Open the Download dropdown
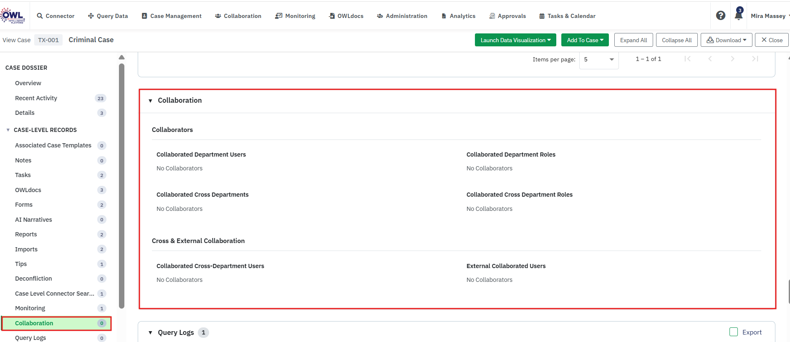Viewport: 790px width, 342px height. (x=726, y=40)
